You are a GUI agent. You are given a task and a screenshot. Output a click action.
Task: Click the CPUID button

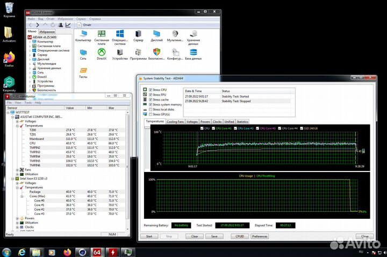coord(240,237)
